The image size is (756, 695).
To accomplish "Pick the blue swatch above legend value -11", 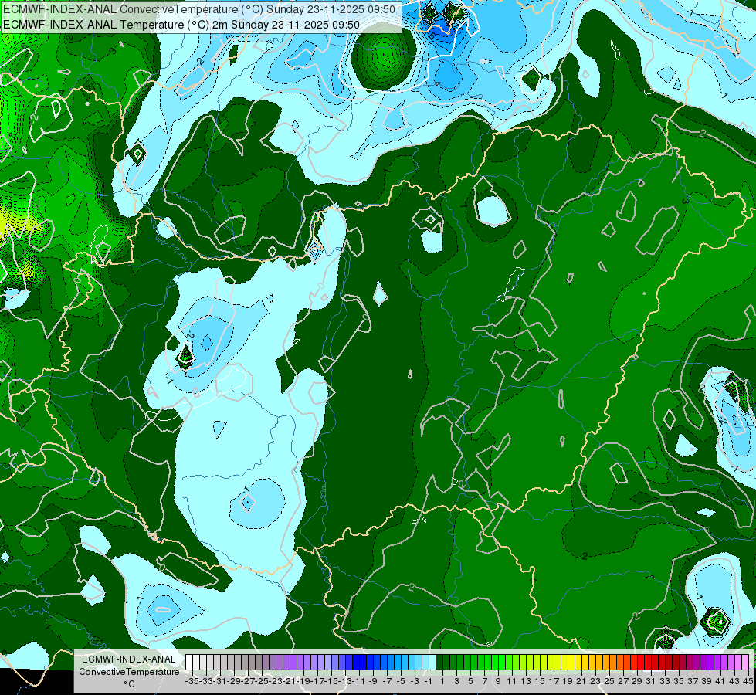I will (356, 662).
